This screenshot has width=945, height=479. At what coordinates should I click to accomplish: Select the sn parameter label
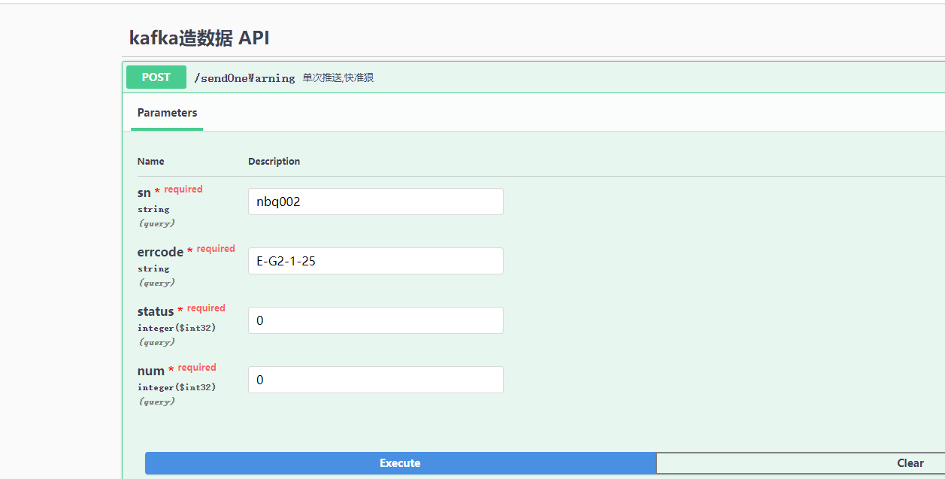pos(144,193)
